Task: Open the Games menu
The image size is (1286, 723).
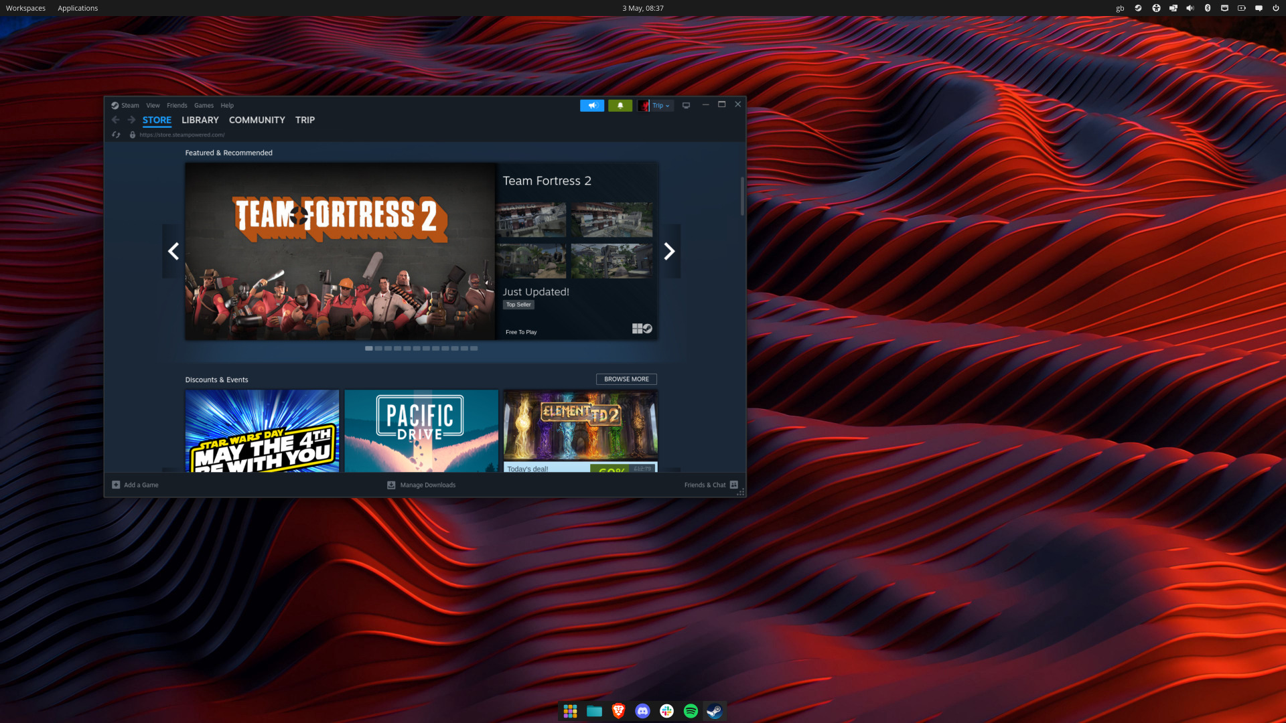Action: (204, 105)
